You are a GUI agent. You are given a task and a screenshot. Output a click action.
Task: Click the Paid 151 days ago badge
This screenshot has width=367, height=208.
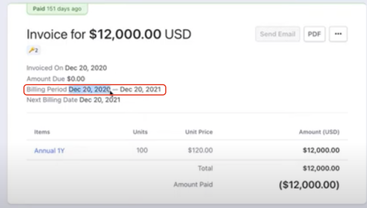point(57,9)
